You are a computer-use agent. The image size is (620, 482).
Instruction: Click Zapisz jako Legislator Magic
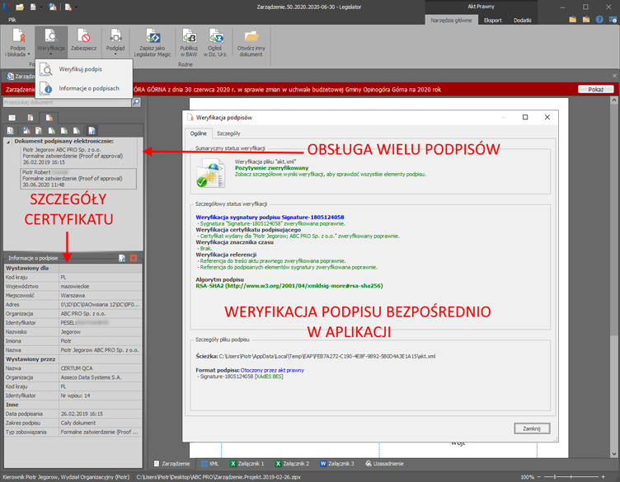point(153,43)
